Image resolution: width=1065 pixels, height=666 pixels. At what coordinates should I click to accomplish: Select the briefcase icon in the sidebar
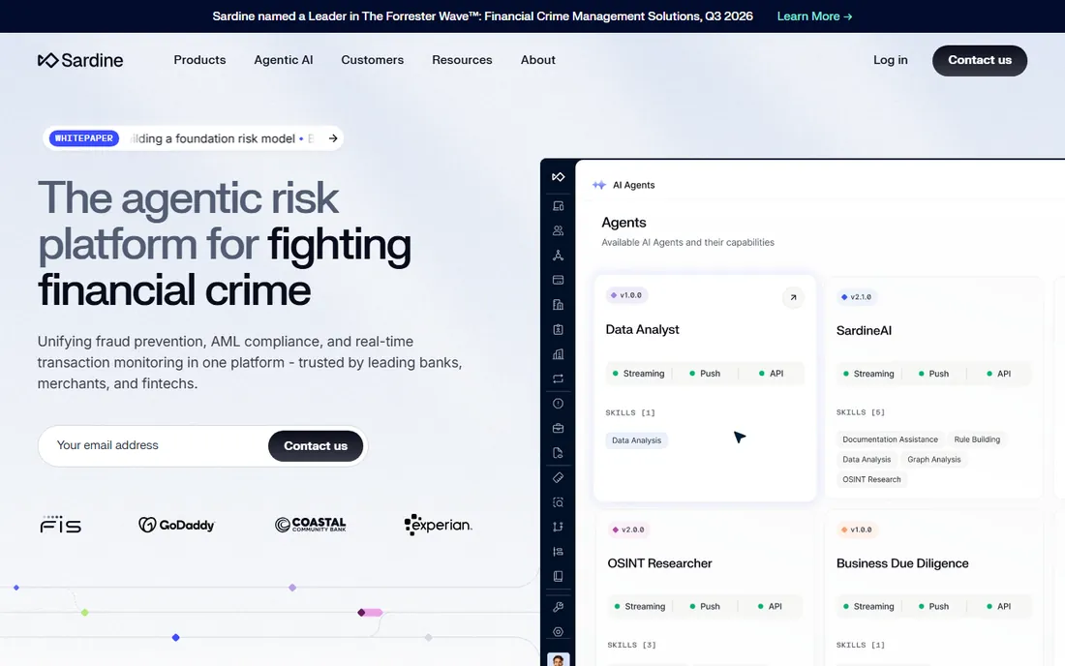[x=559, y=429]
